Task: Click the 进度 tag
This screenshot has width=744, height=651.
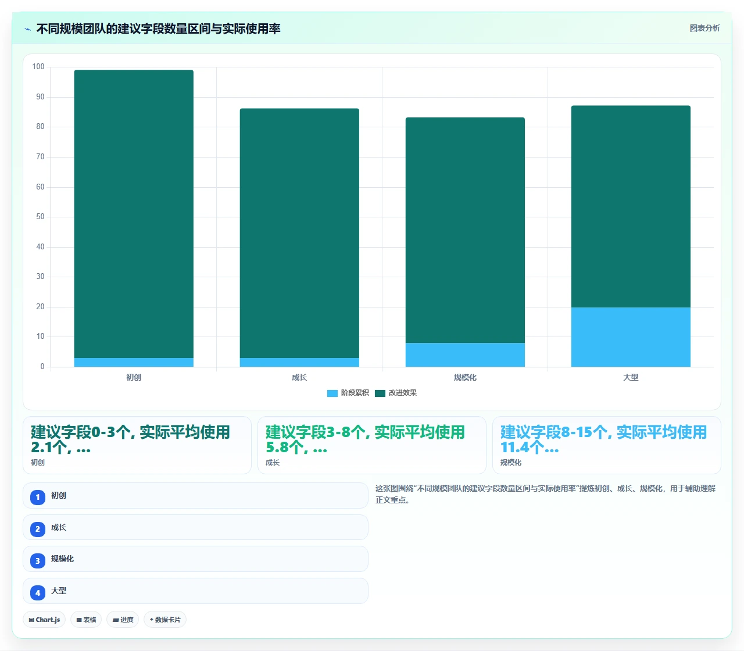Action: click(123, 620)
